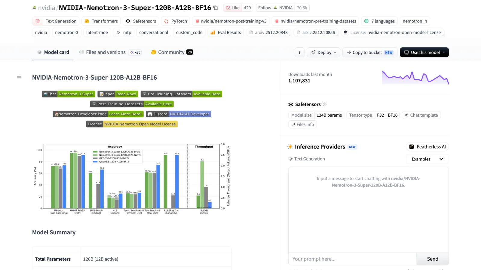
Task: Open the 7 languages tag
Action: pos(379,21)
